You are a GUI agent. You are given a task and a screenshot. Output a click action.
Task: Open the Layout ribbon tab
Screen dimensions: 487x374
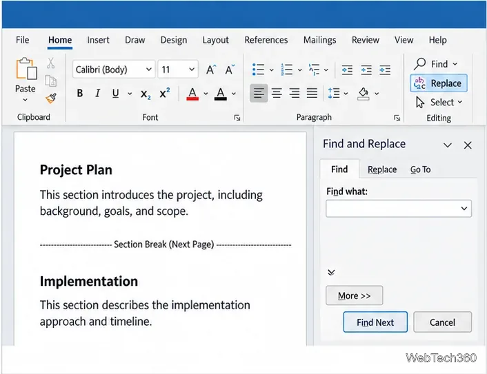215,40
